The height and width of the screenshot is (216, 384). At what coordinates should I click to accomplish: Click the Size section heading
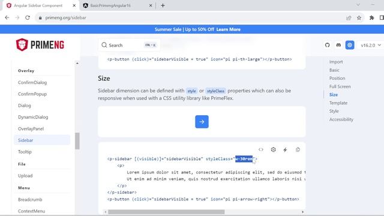tap(104, 79)
